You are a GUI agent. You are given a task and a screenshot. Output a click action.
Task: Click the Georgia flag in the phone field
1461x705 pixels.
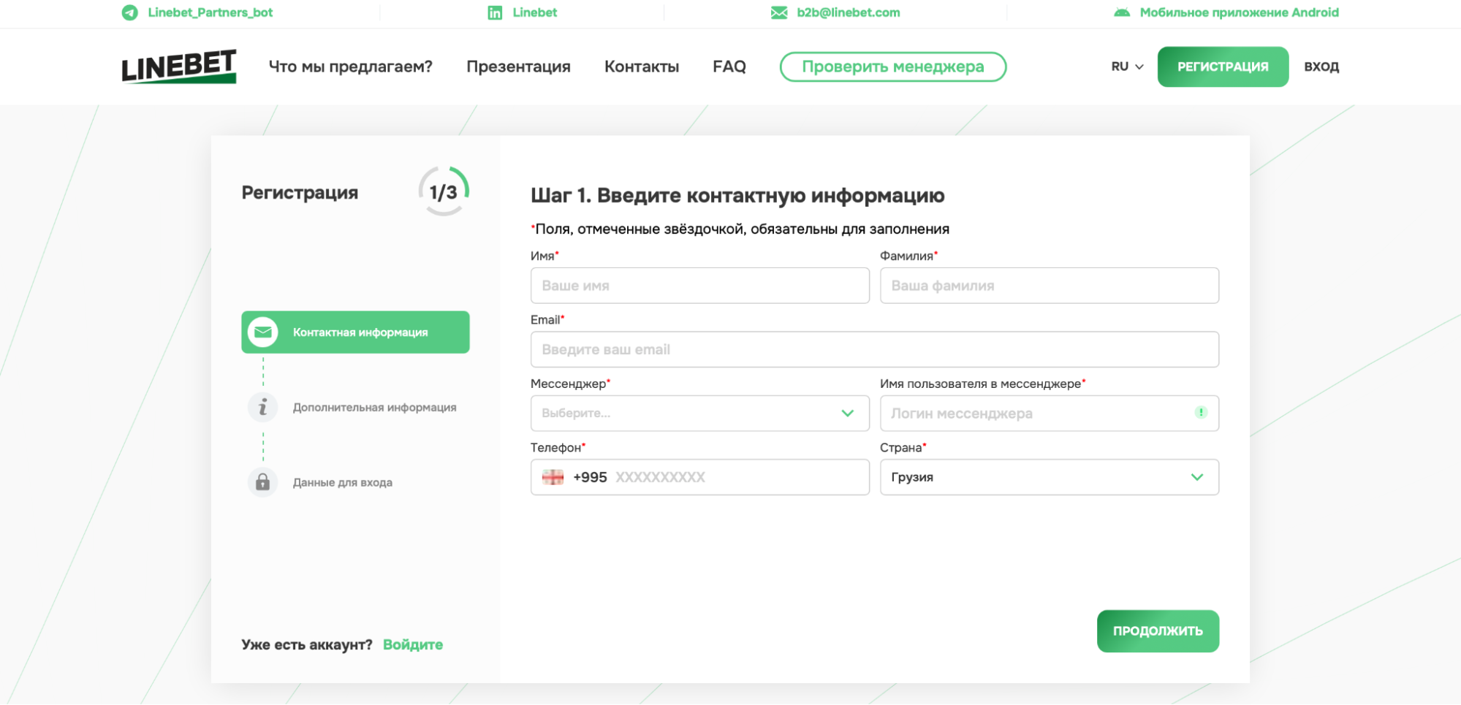tap(553, 477)
